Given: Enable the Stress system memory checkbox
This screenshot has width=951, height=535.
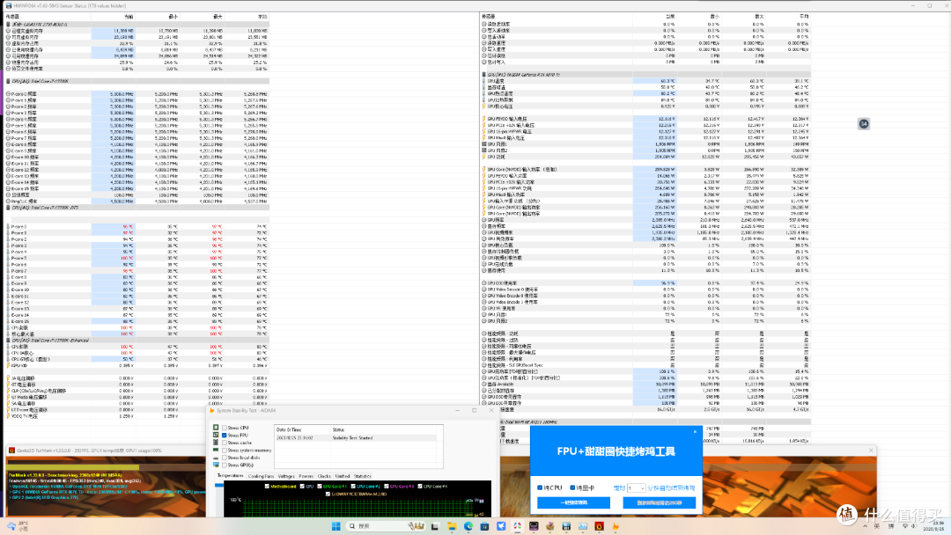Looking at the screenshot, I should pyautogui.click(x=225, y=451).
